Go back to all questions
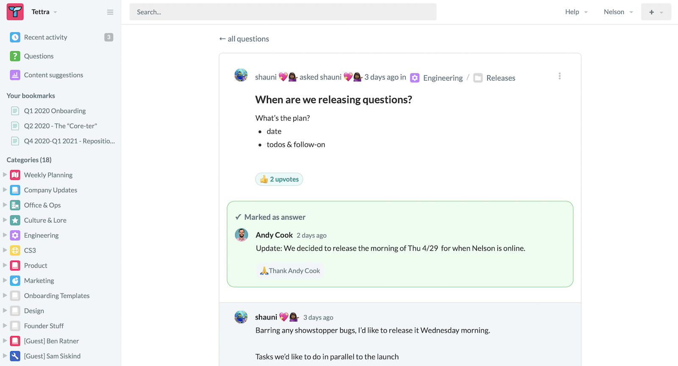Viewport: 678px width, 366px height. tap(244, 39)
